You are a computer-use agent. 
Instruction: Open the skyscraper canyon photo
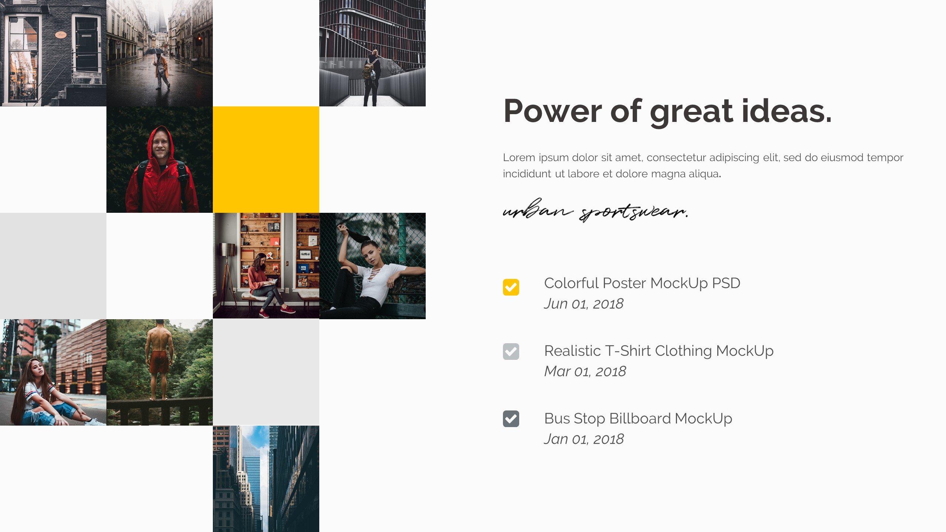(266, 479)
